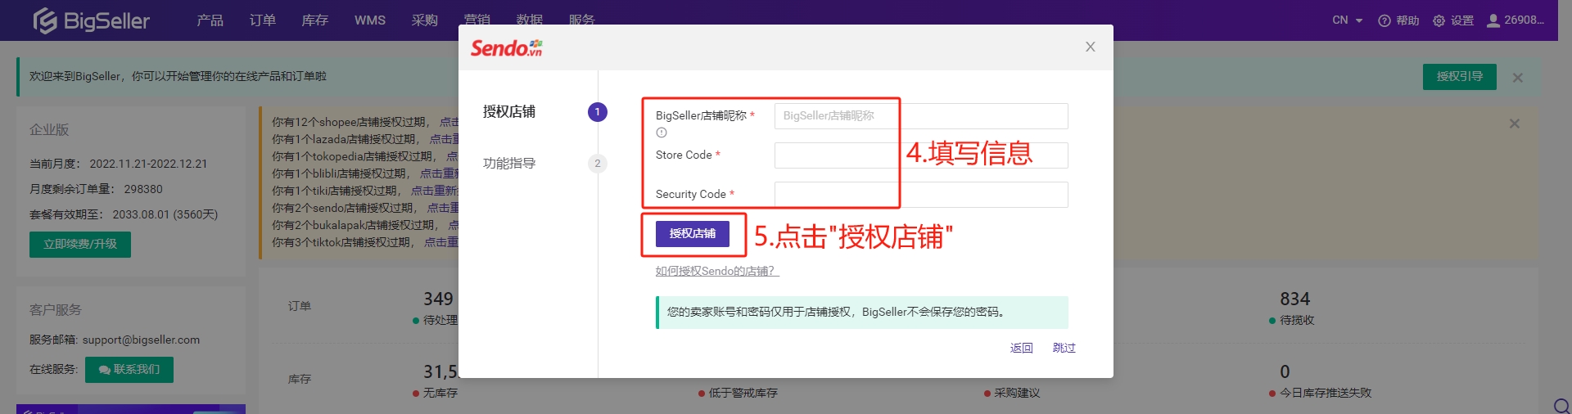This screenshot has height=414, width=1572.
Task: Click the info icon under BigSeller店铺昵称
Action: coord(662,133)
